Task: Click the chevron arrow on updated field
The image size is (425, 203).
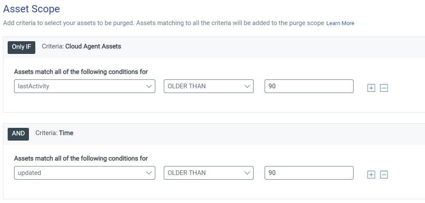Action: point(148,173)
